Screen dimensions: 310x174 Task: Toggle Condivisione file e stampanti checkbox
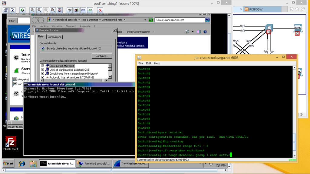point(43,73)
